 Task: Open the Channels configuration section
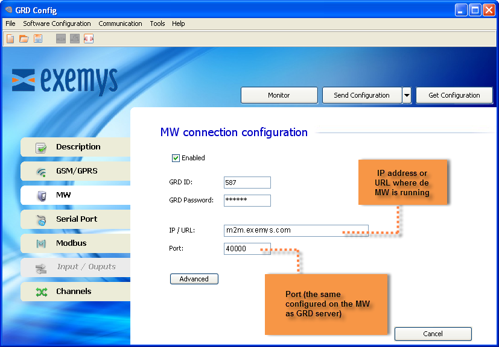[76, 291]
